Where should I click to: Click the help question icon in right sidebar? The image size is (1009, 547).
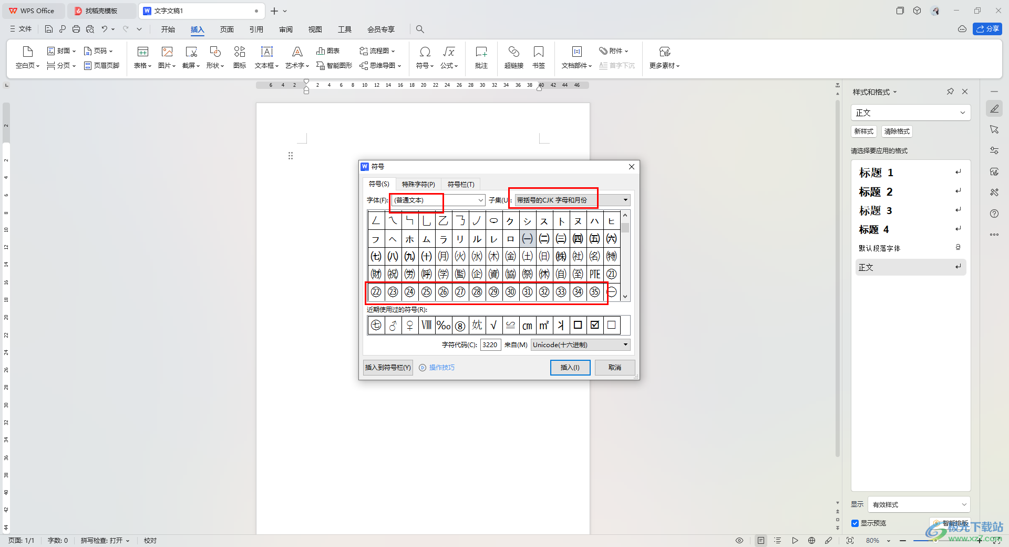tap(994, 214)
